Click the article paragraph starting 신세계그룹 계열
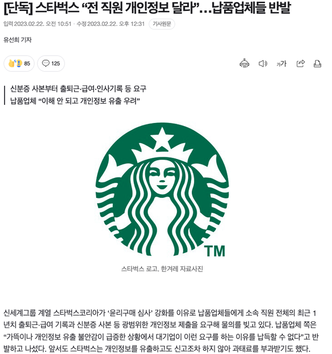 point(161,331)
